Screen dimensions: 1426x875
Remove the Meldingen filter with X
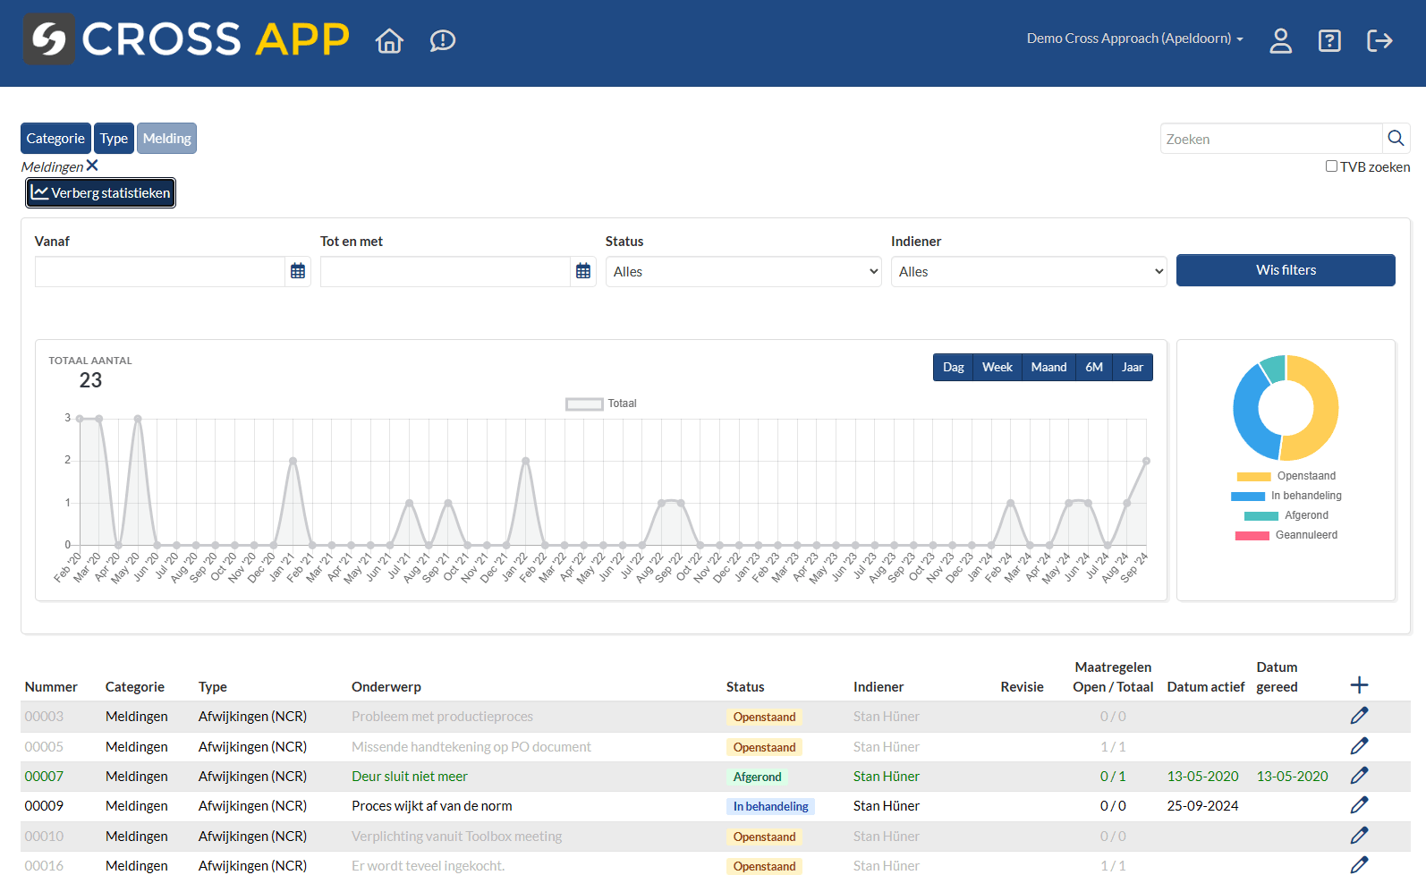pos(92,166)
